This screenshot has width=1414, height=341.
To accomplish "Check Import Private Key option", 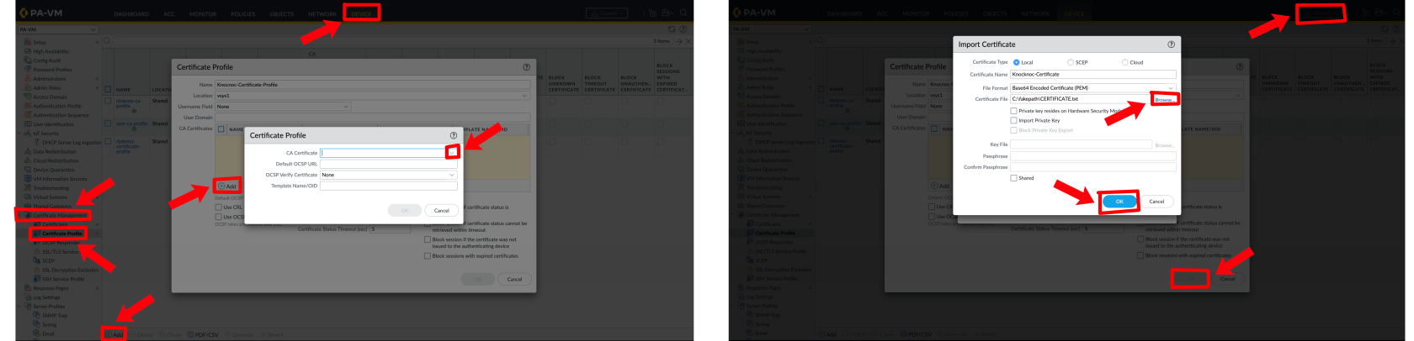I will coord(1013,120).
